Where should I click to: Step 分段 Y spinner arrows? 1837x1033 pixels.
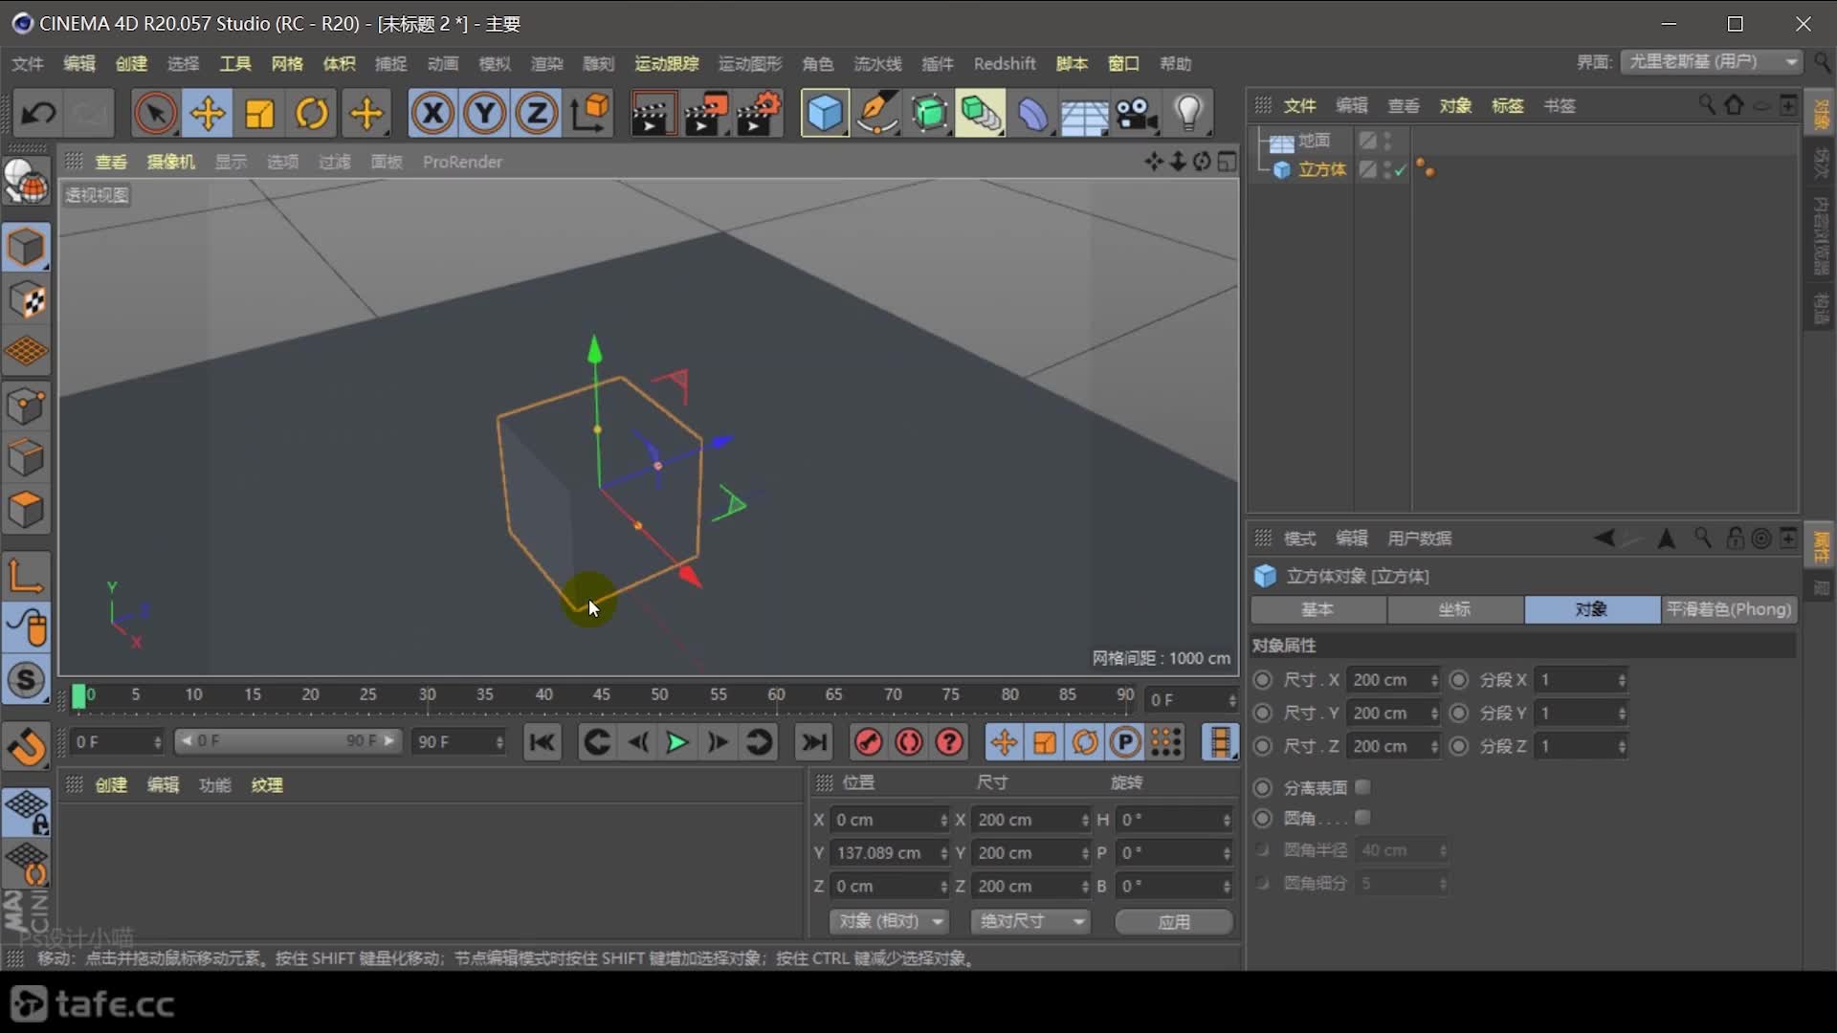pos(1622,714)
